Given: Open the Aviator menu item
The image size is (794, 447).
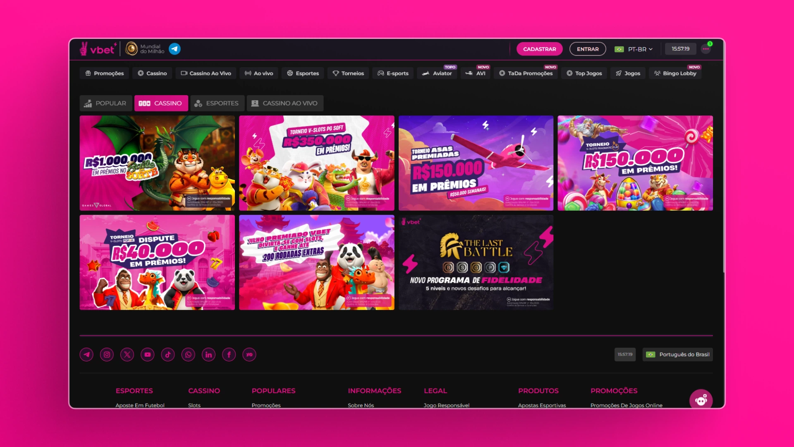Looking at the screenshot, I should (x=437, y=73).
